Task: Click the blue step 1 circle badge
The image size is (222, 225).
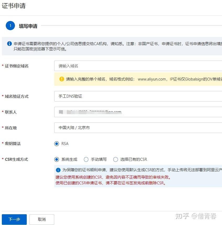Action: click(x=10, y=26)
